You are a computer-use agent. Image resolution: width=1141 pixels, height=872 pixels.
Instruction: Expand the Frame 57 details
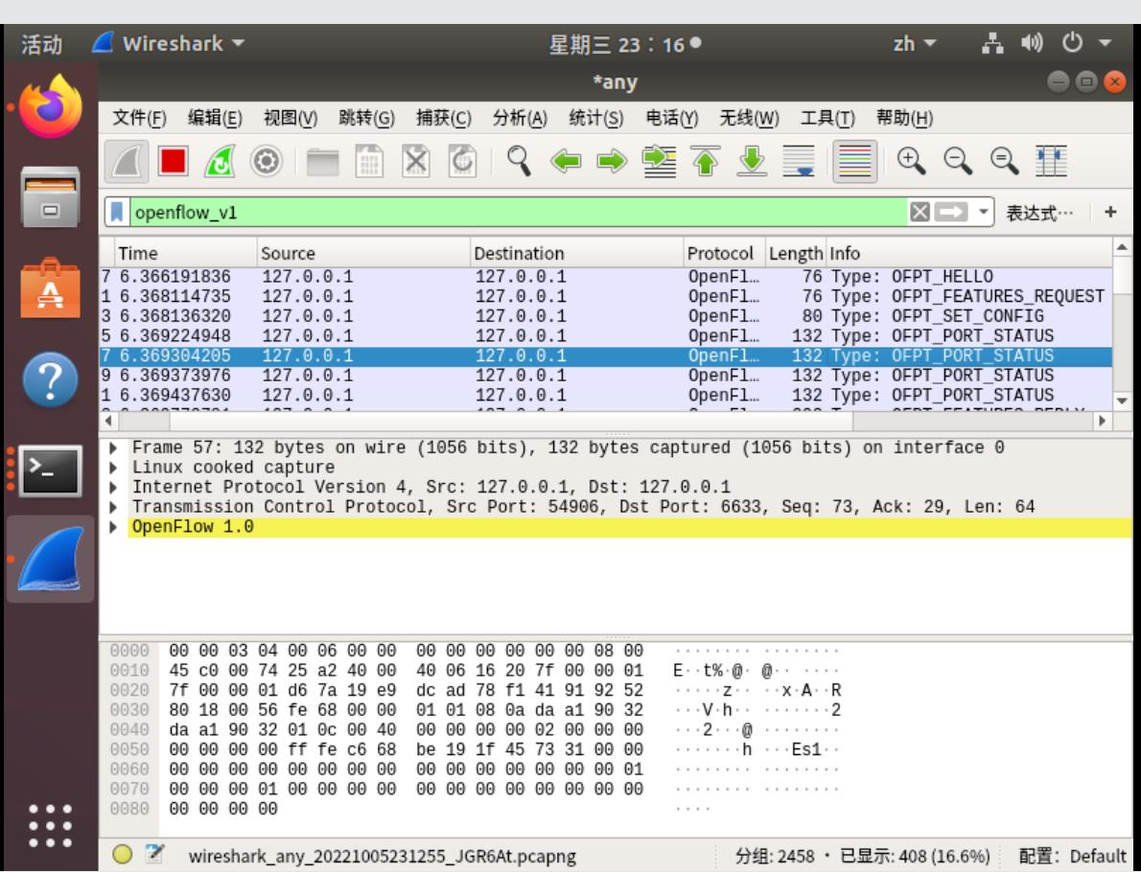[x=113, y=448]
